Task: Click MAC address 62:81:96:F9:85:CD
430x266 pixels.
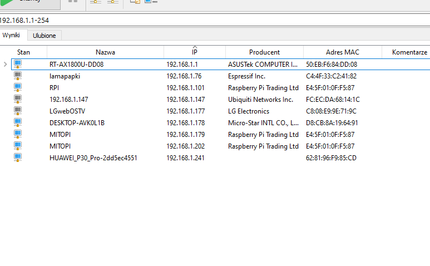Action: coord(332,158)
